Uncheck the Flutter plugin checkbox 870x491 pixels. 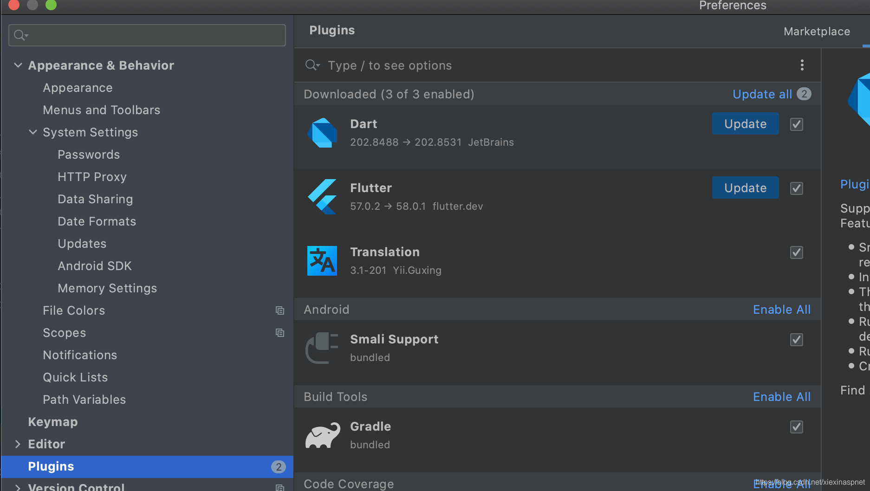click(x=797, y=188)
